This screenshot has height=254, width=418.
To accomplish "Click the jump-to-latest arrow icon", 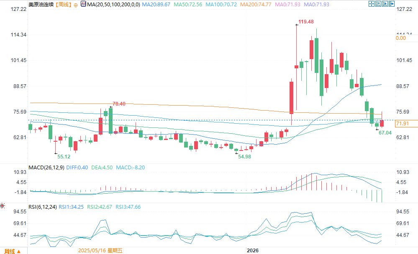I will pyautogui.click(x=391, y=4).
